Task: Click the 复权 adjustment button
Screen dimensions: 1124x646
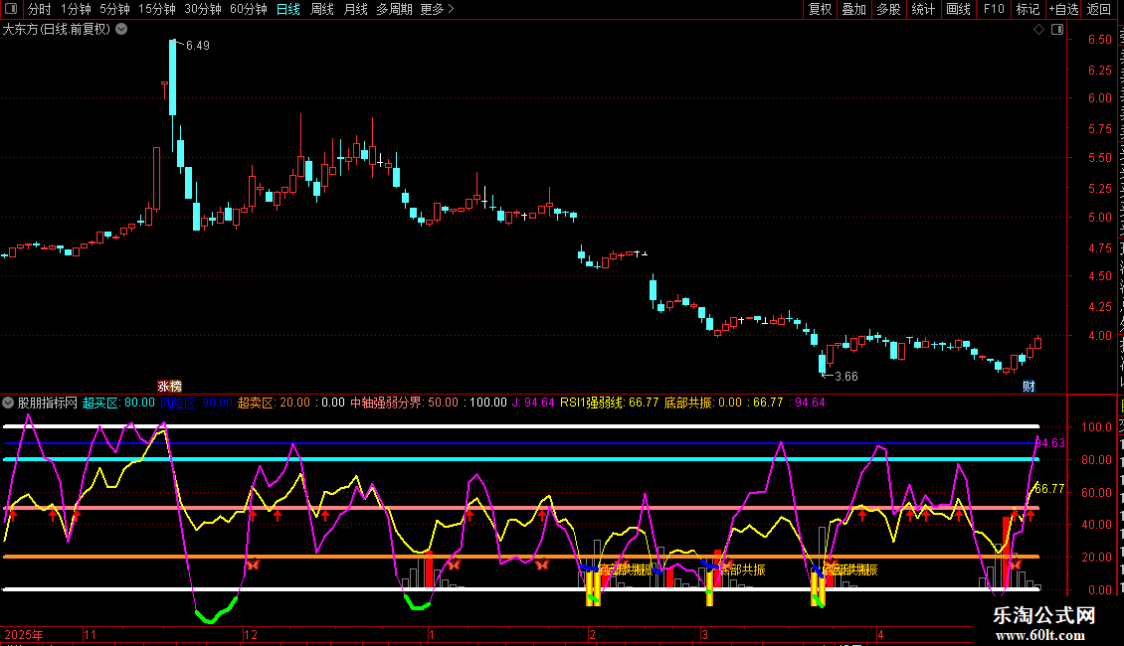Action: click(x=820, y=9)
